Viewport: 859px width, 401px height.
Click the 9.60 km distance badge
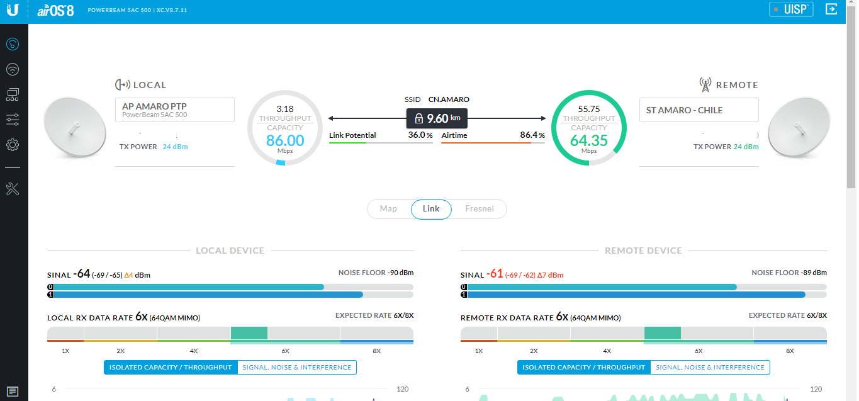point(437,118)
